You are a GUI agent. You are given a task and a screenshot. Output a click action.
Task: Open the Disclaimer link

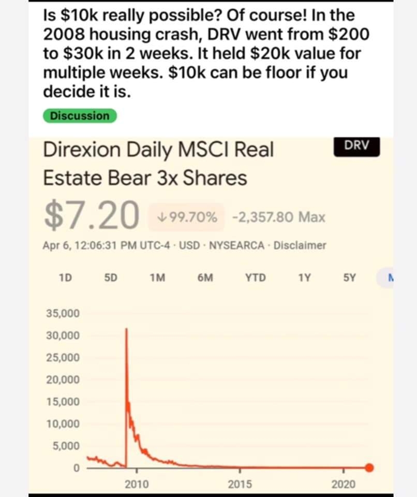point(300,245)
